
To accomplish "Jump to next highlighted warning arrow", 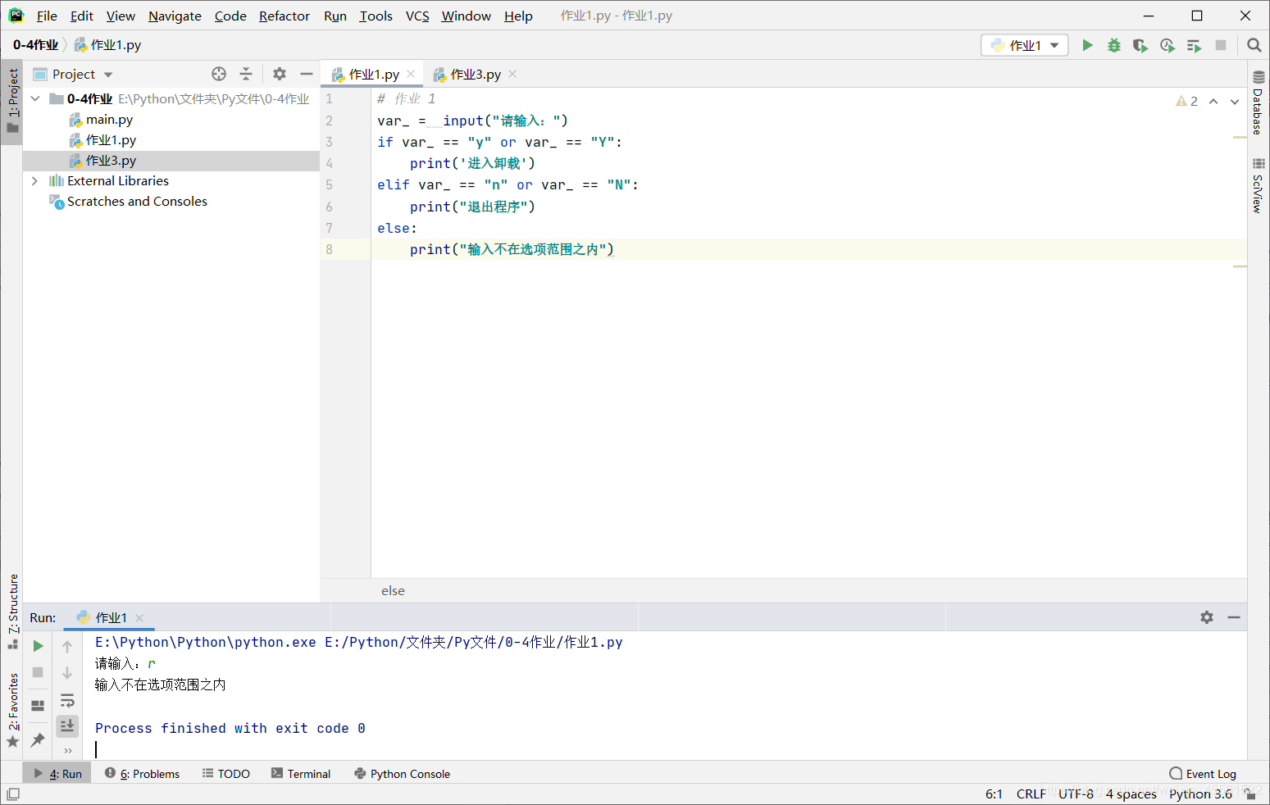I will (x=1235, y=102).
